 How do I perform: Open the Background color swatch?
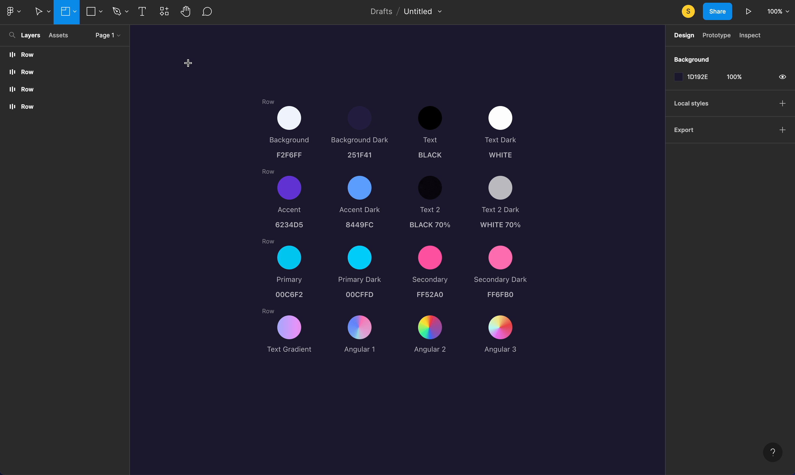click(x=679, y=77)
